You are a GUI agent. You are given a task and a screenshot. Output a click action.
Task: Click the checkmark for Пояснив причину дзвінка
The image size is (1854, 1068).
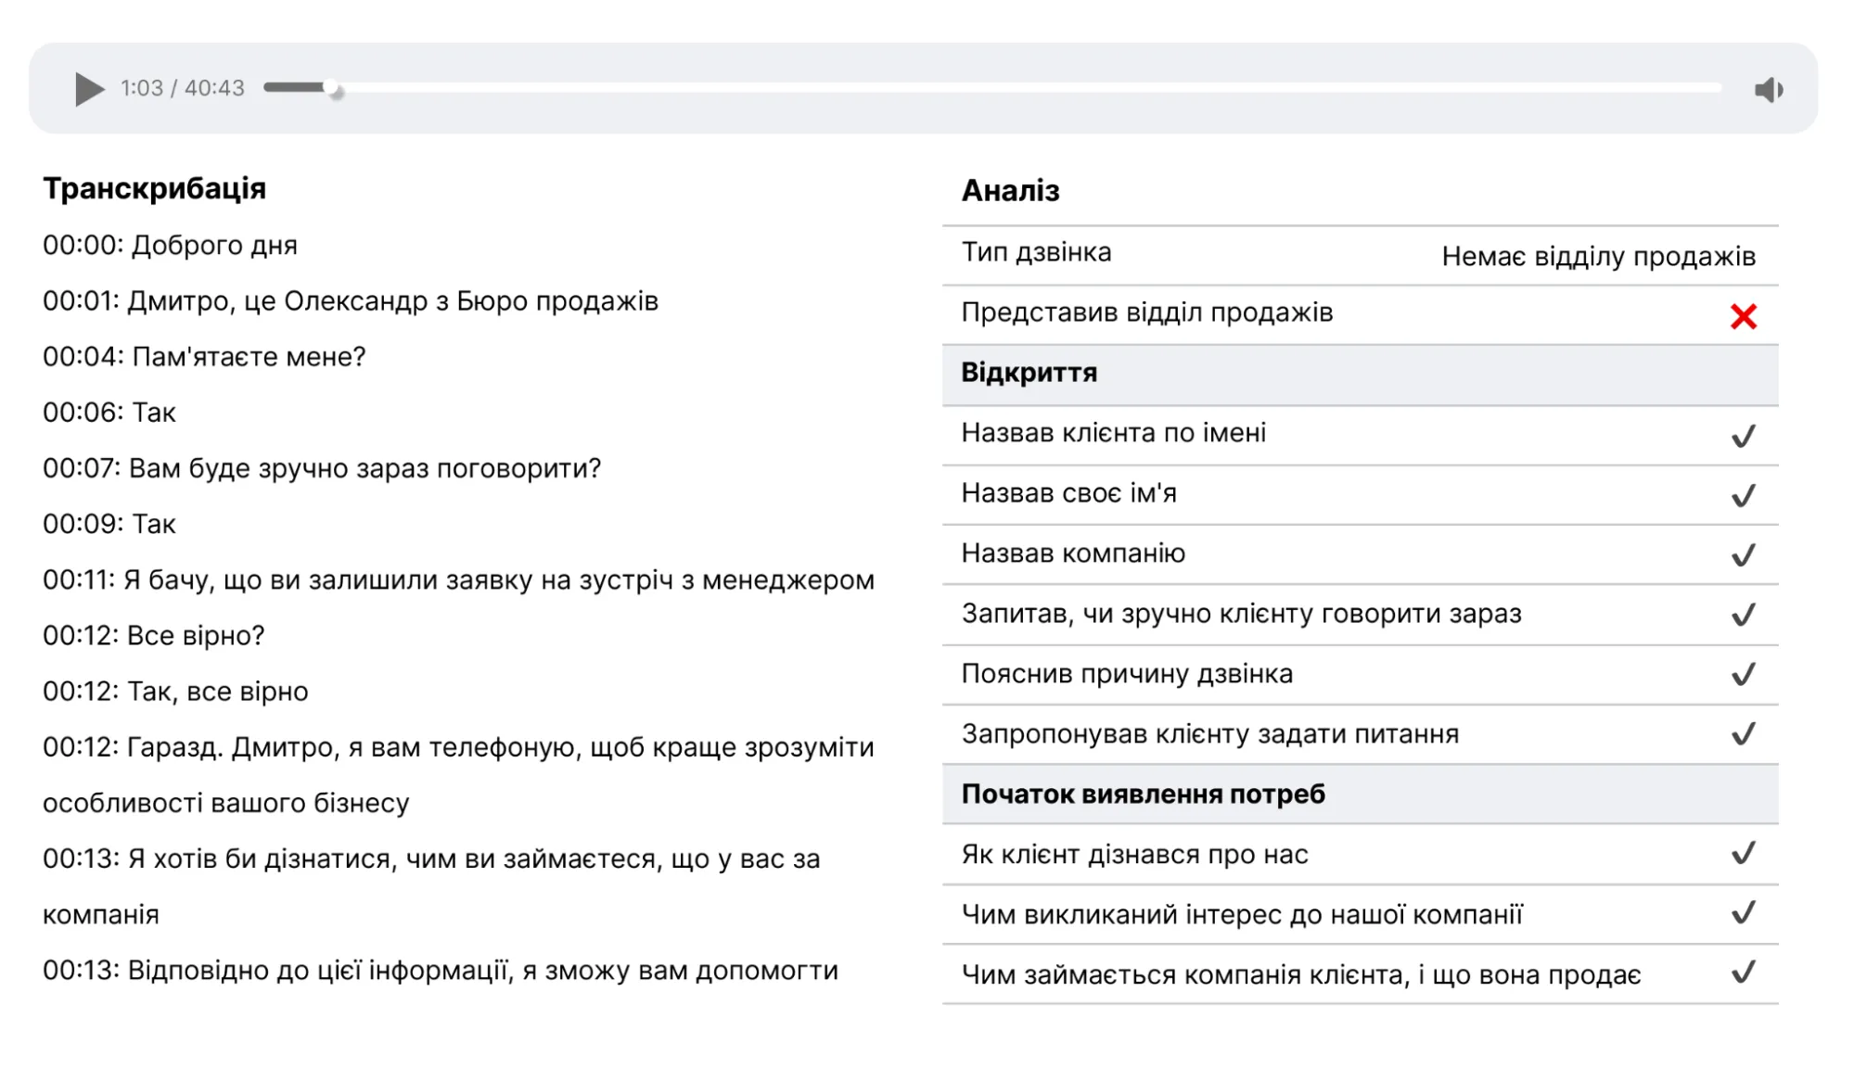[x=1743, y=674]
